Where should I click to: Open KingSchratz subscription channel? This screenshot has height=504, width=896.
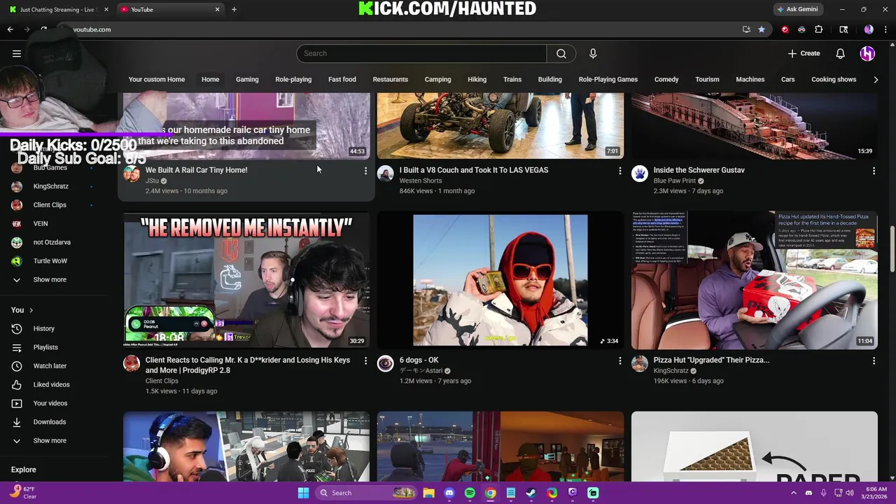(50, 186)
